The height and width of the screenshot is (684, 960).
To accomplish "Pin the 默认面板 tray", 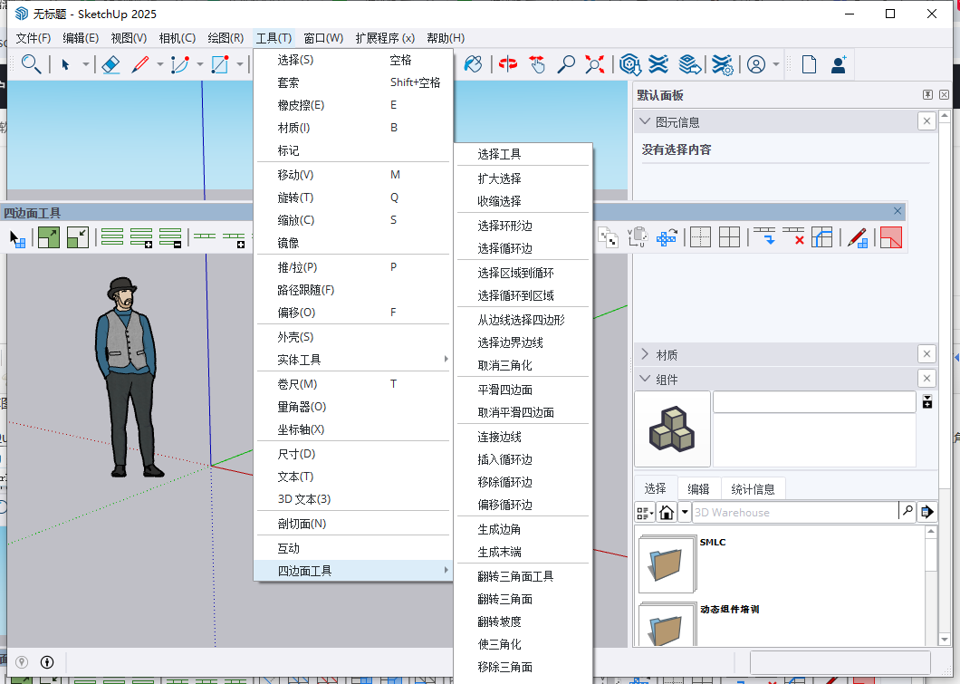I will [x=928, y=94].
